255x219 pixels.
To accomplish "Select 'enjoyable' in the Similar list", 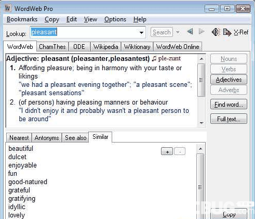I will pyautogui.click(x=22, y=165).
